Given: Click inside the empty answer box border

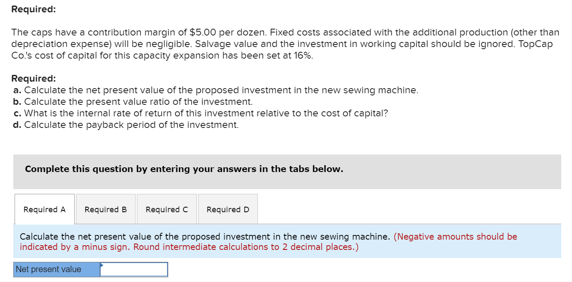Looking at the screenshot, I should point(134,269).
